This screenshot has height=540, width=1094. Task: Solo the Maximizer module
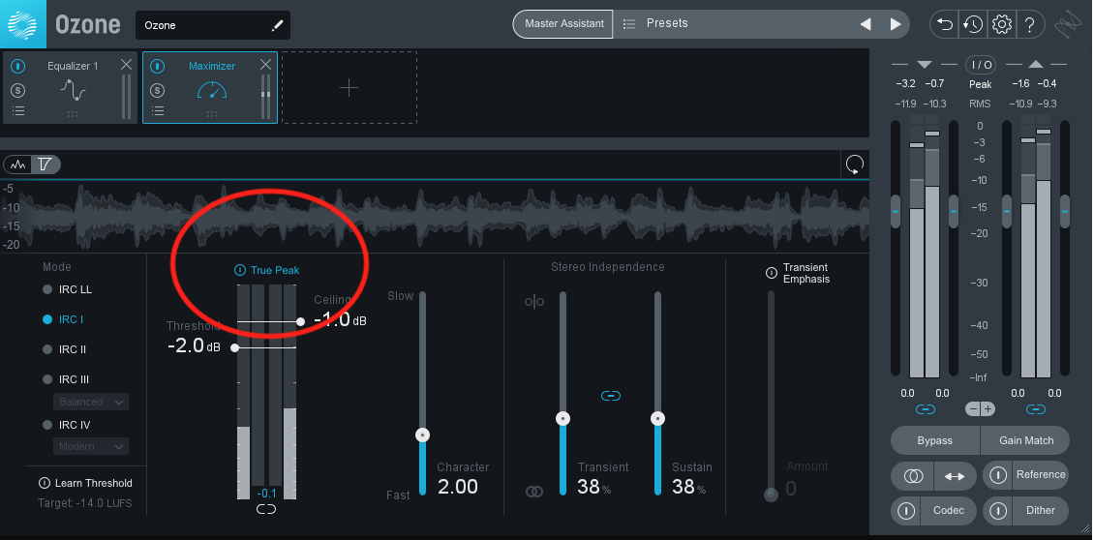158,90
